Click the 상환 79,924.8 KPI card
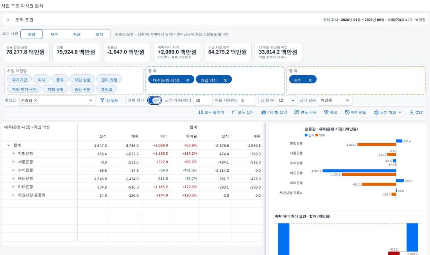 [x=76, y=52]
